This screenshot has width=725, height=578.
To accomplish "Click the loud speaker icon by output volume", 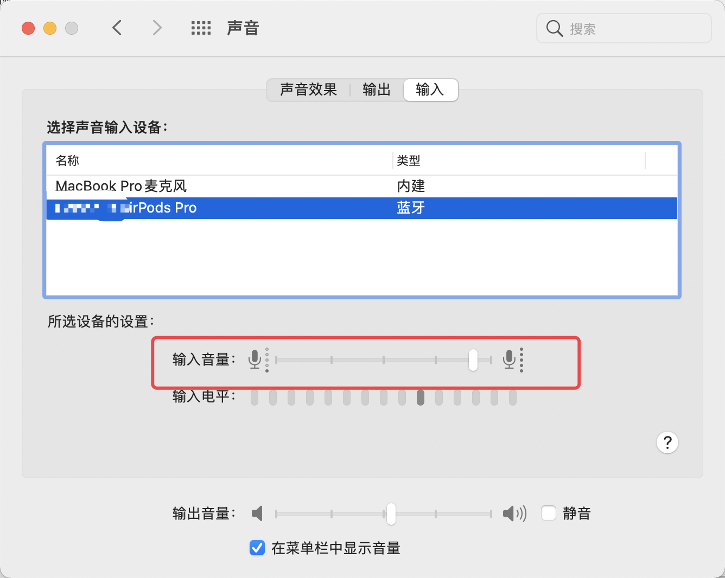I will tap(514, 513).
